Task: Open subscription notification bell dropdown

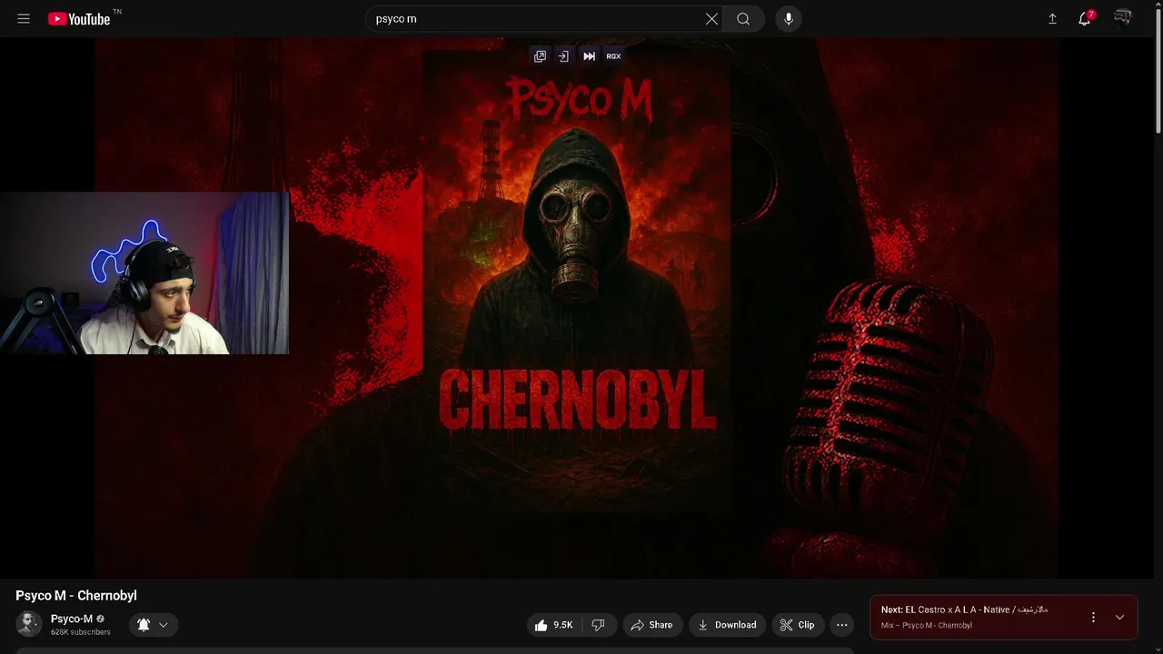Action: tap(153, 625)
